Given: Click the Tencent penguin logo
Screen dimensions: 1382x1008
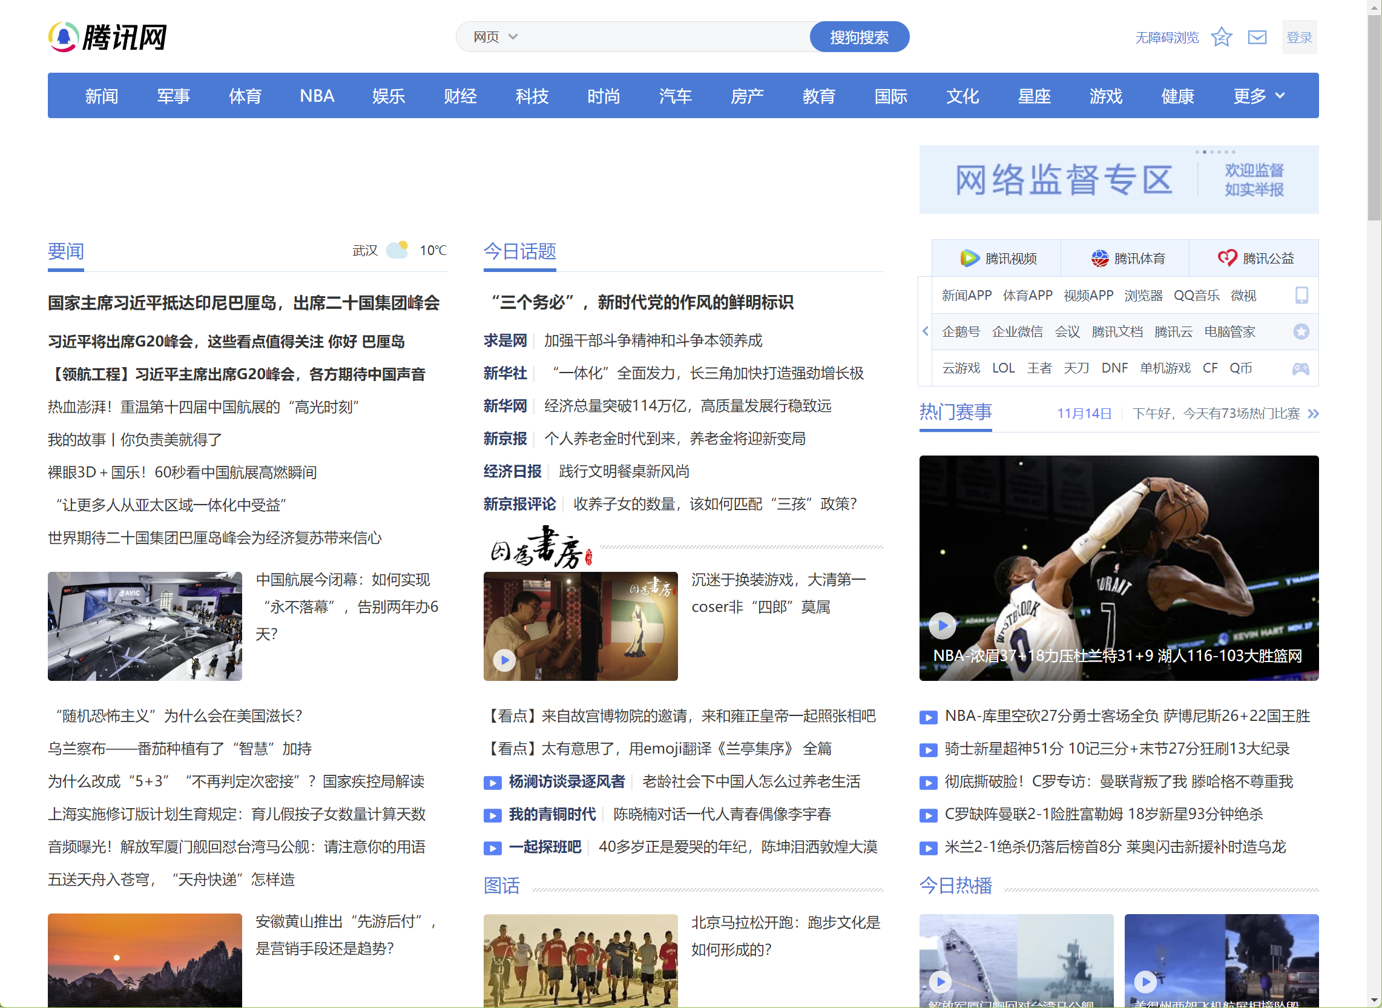Looking at the screenshot, I should pos(64,37).
